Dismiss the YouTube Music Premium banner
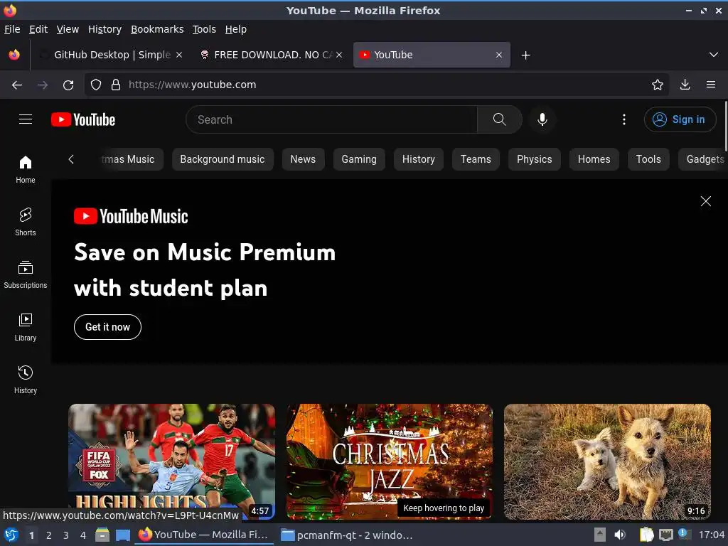728x546 pixels. tap(706, 201)
